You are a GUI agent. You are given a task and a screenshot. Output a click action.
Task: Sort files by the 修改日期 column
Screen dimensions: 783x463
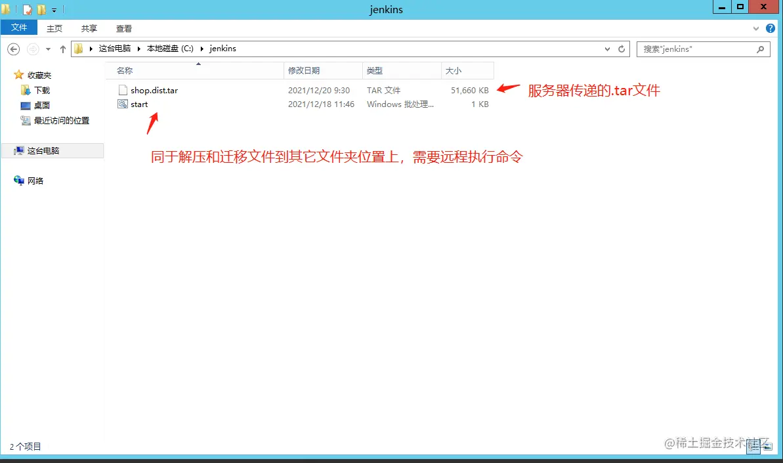click(323, 70)
